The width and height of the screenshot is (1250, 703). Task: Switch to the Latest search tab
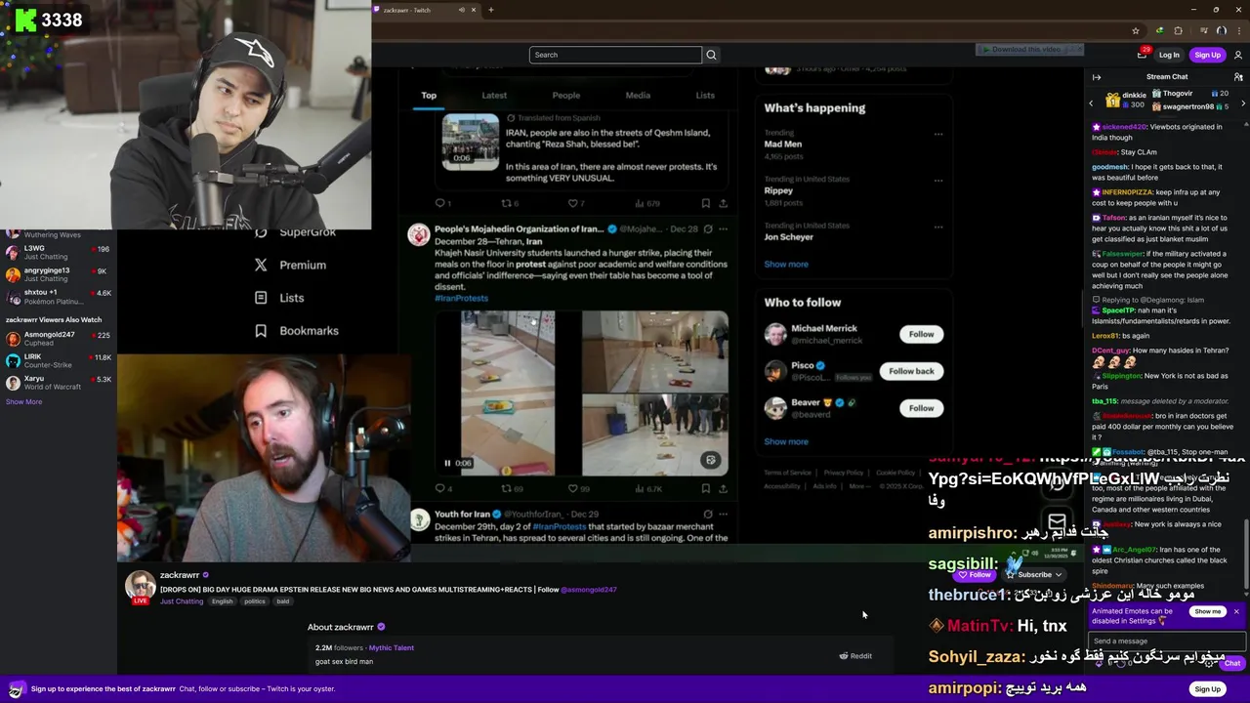click(494, 96)
